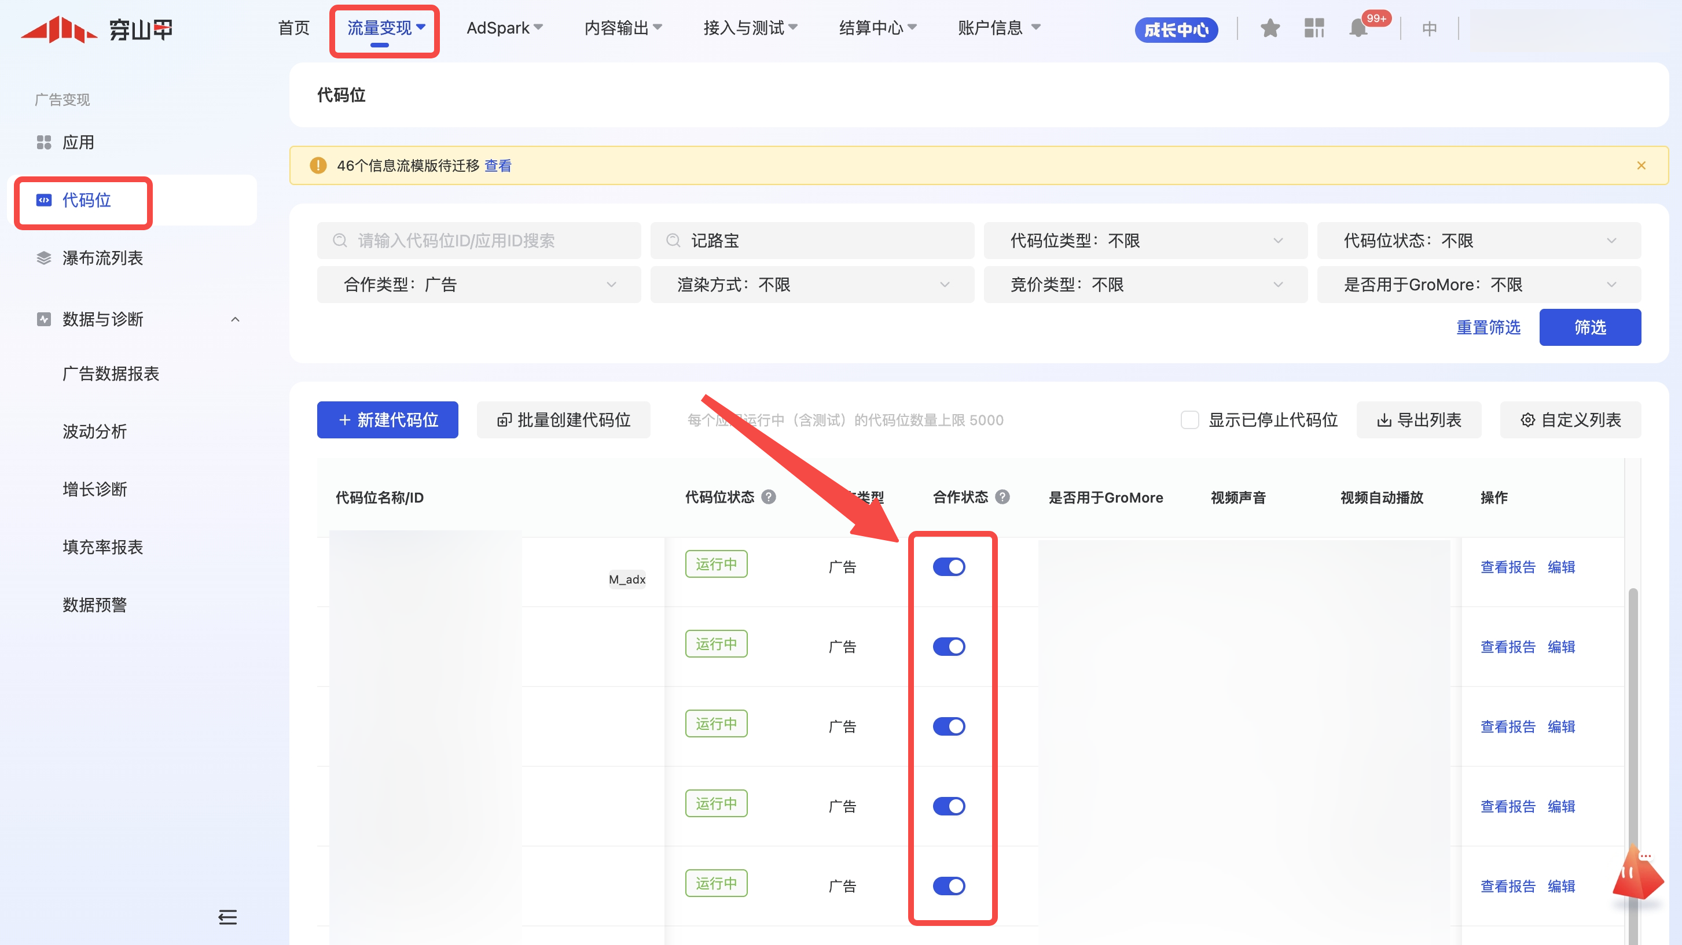Click the 重置筛选 link
This screenshot has width=1682, height=945.
click(1488, 327)
